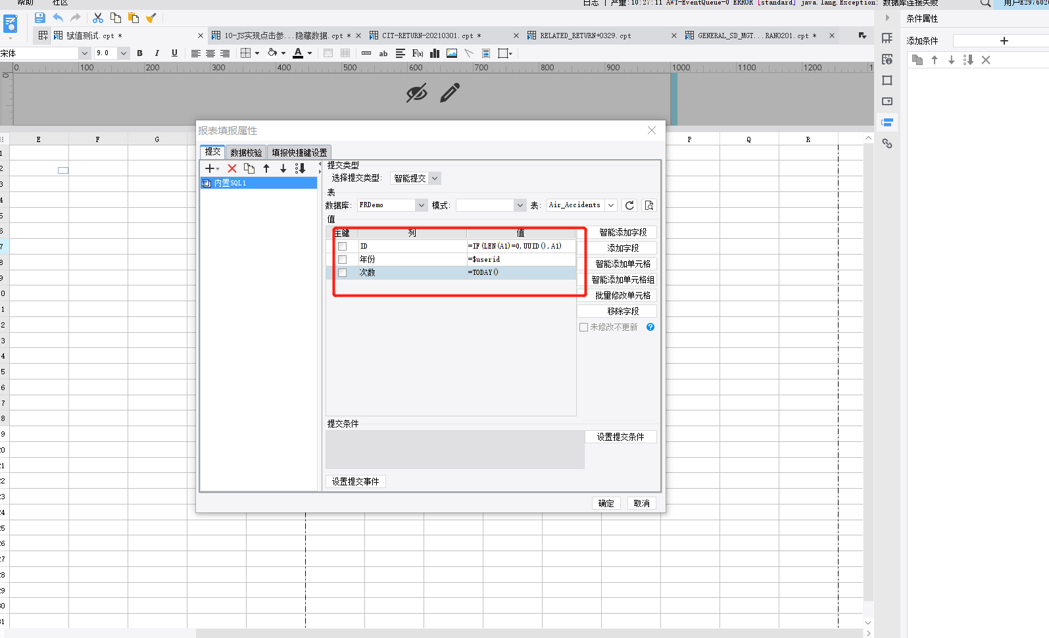Open the font color picker with the A icon
Screen dimensions: 1049x638
pyautogui.click(x=298, y=53)
